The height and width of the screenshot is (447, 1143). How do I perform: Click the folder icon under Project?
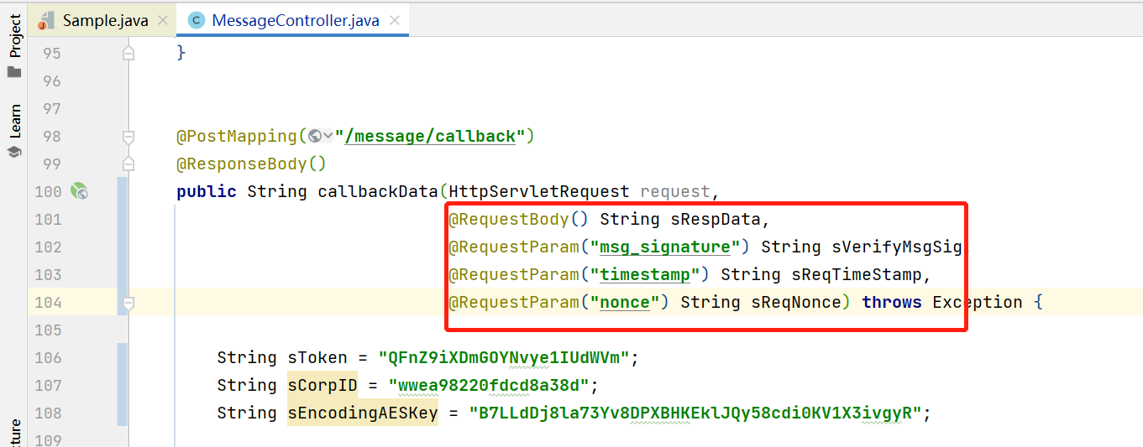14,72
